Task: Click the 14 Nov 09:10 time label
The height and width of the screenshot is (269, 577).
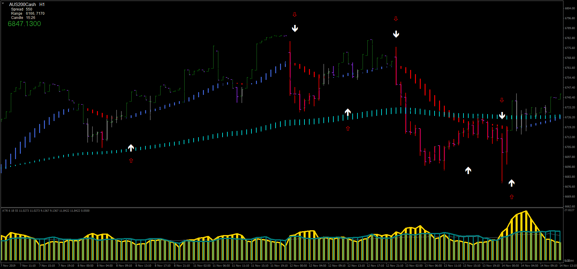Action: pyautogui.click(x=549, y=266)
